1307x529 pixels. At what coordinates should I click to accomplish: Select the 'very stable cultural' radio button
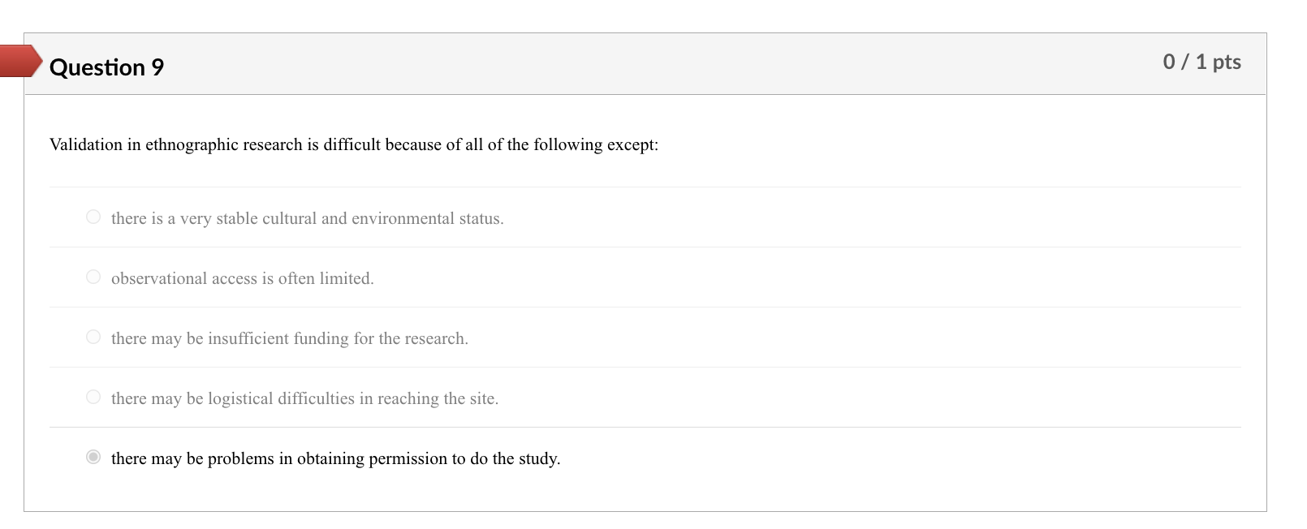pyautogui.click(x=93, y=217)
